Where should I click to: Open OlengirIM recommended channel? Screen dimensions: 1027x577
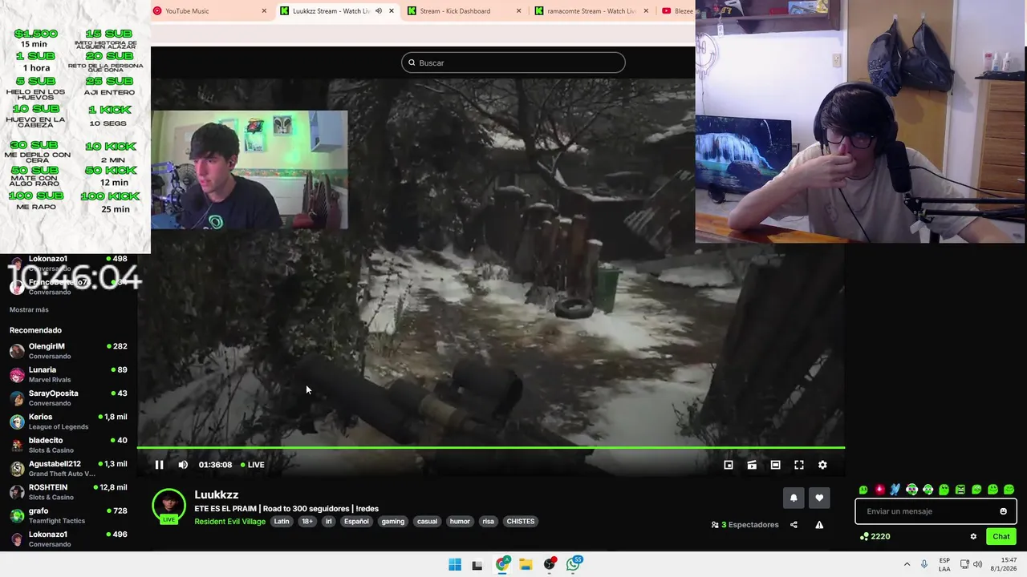(x=68, y=351)
